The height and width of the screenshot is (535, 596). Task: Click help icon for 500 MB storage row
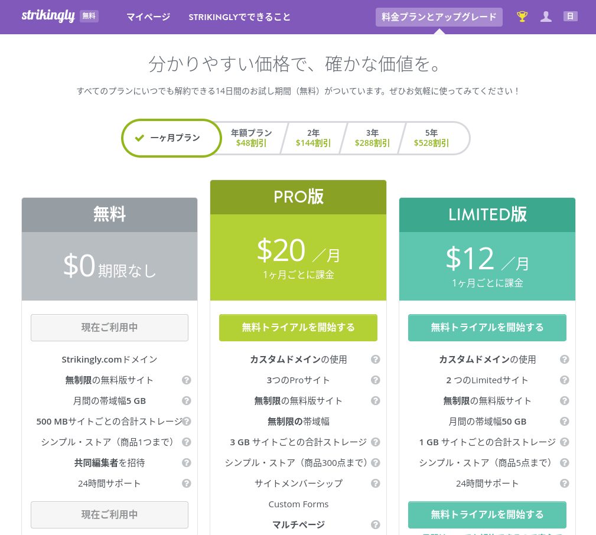[186, 422]
